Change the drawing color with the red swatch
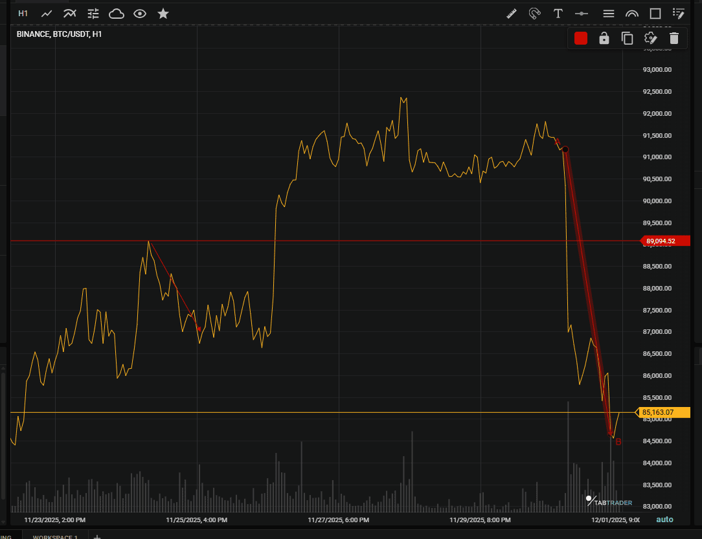 coord(580,38)
